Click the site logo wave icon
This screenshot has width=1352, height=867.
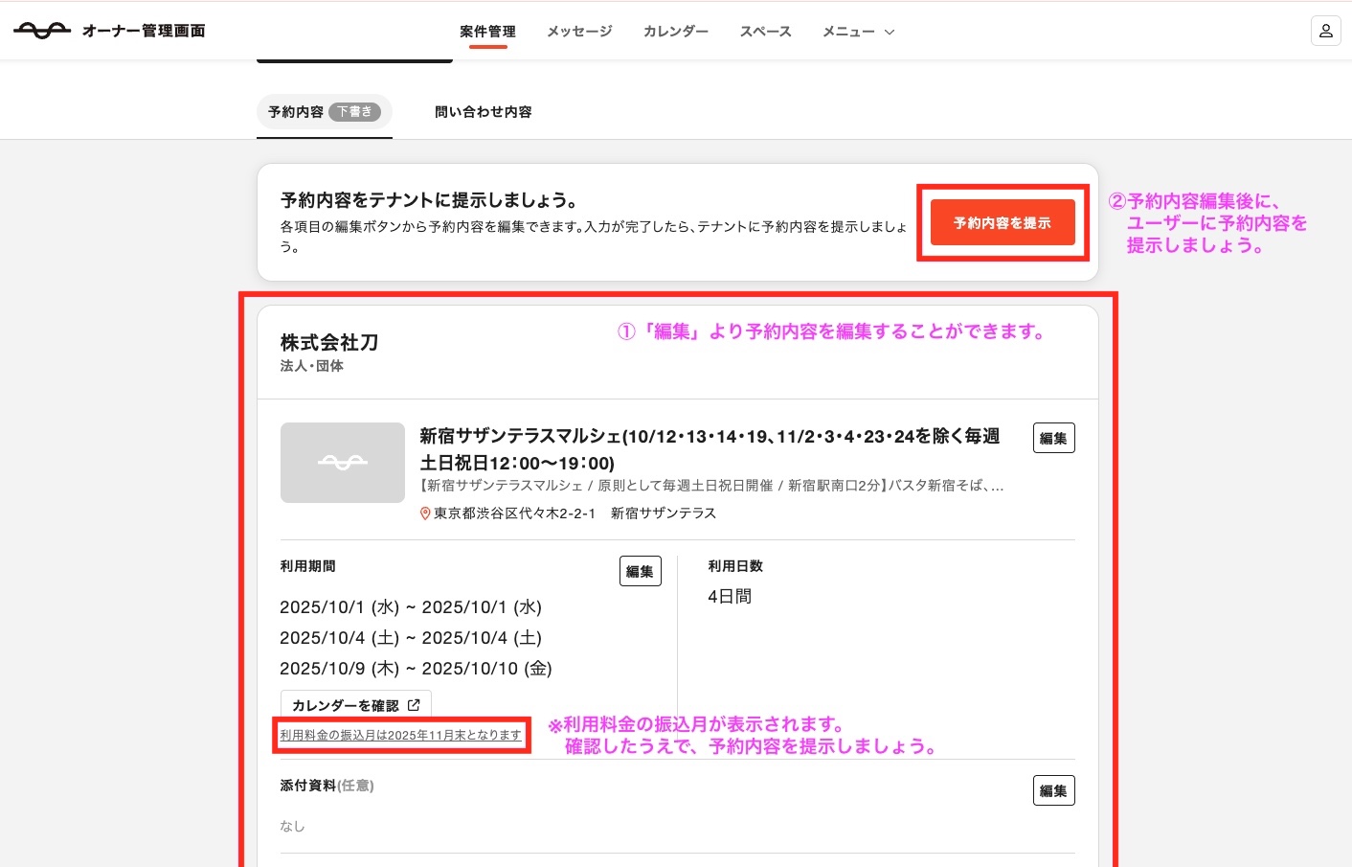42,31
